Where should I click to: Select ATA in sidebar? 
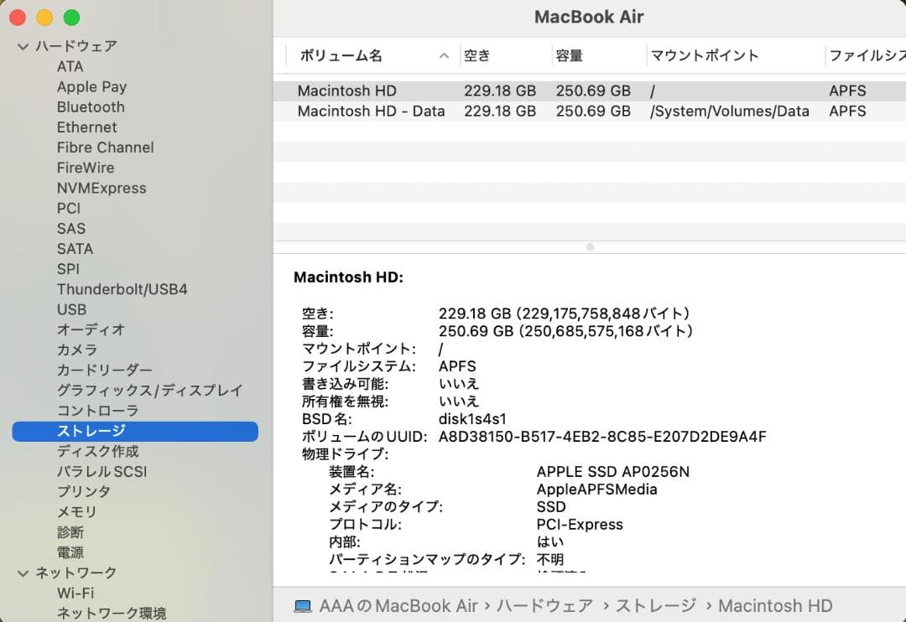point(70,66)
